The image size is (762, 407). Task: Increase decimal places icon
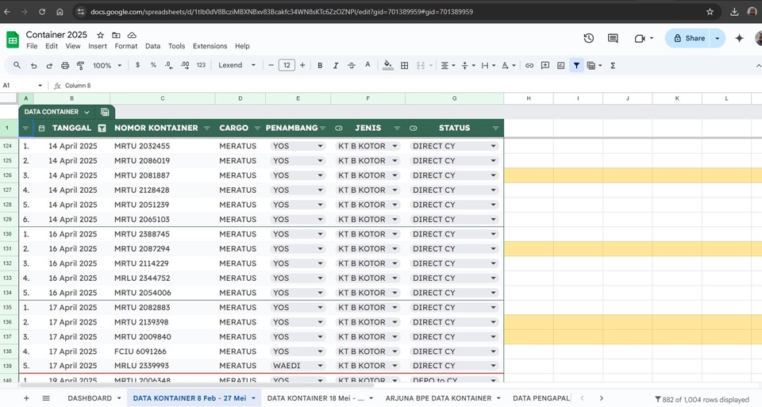(185, 65)
